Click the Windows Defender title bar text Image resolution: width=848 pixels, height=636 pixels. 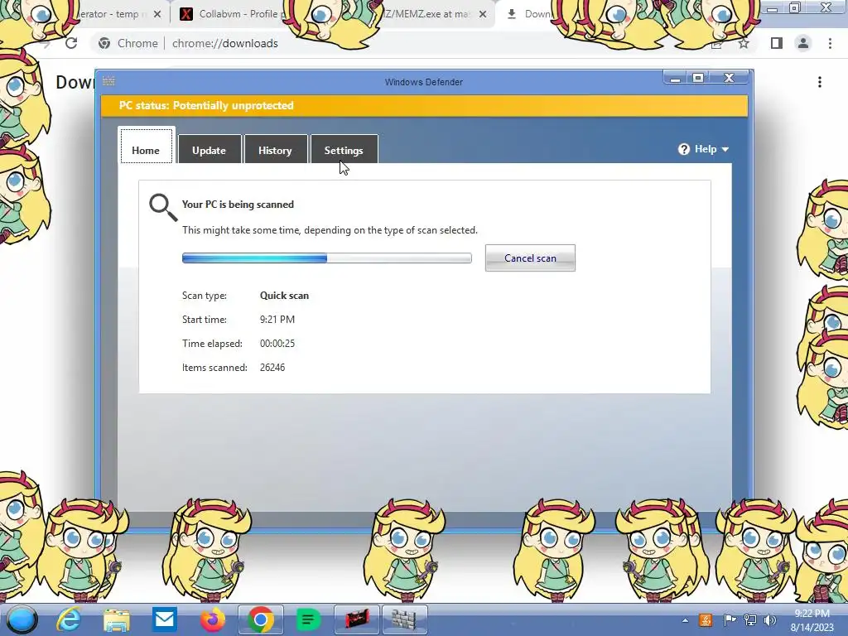424,82
